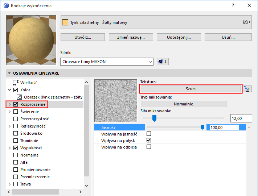Click the Wielkość size icon
Image resolution: width=258 pixels, height=196 pixels.
coord(16,83)
